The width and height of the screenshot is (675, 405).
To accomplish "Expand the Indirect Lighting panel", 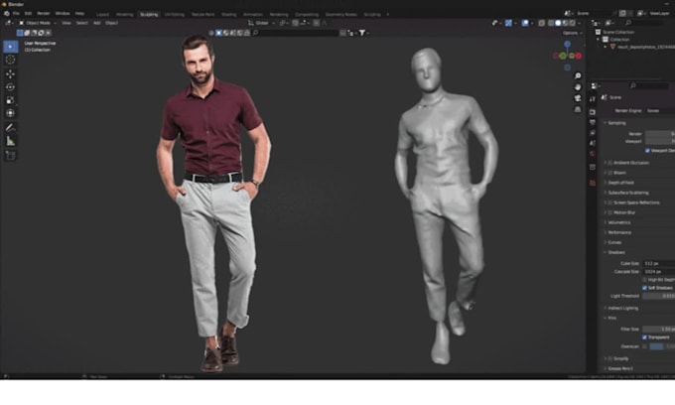I will point(623,308).
